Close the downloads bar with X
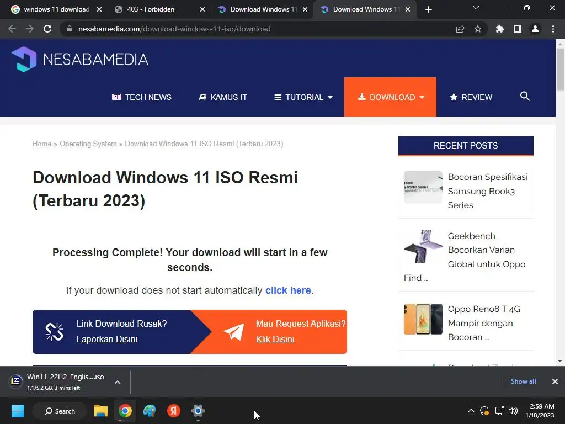565x424 pixels. coord(555,381)
